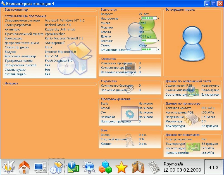Open the globe with magnifier internet icon
The image size is (224, 175).
coord(89,167)
